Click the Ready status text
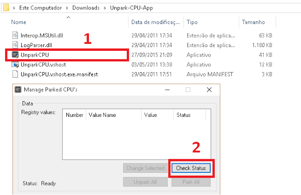The width and height of the screenshot is (301, 195). coord(48,184)
